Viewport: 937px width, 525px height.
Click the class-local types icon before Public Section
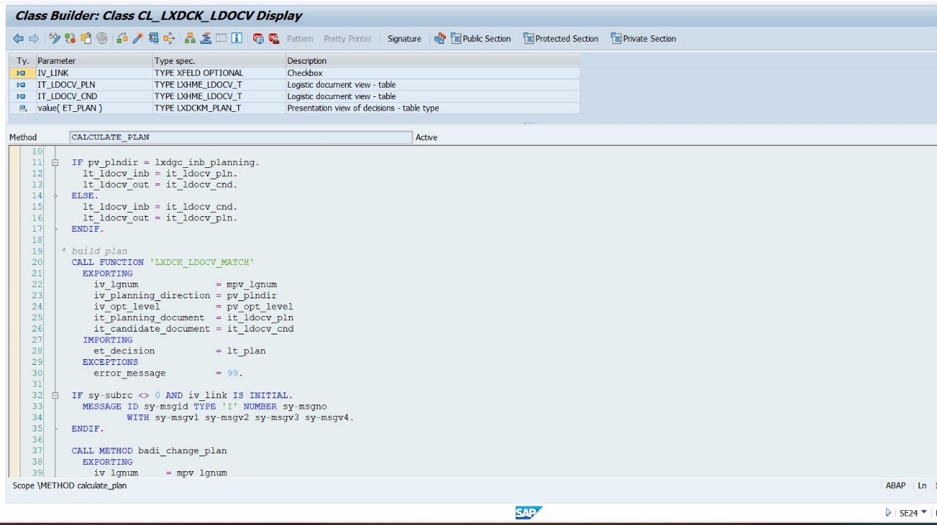pos(440,39)
